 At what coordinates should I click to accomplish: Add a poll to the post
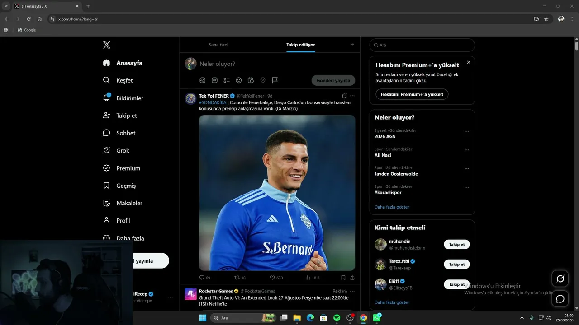click(x=227, y=80)
